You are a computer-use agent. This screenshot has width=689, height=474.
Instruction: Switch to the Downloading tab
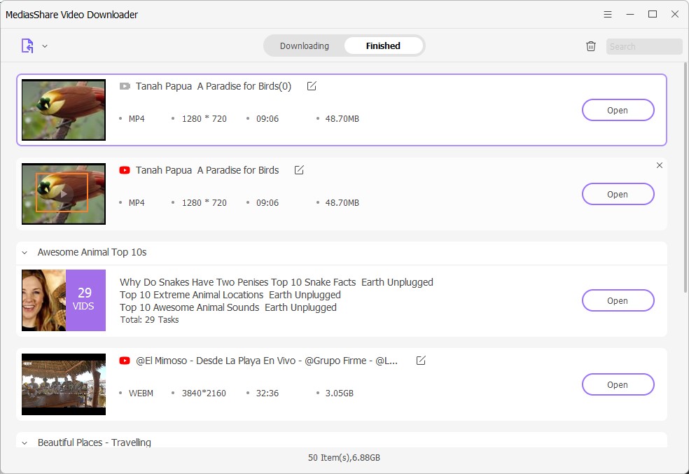(304, 46)
